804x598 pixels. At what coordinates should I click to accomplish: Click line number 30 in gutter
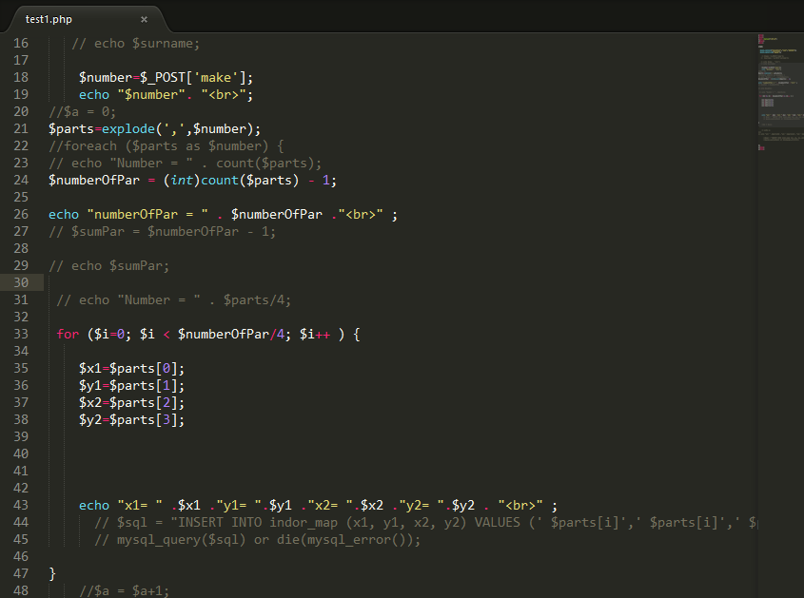[21, 283]
